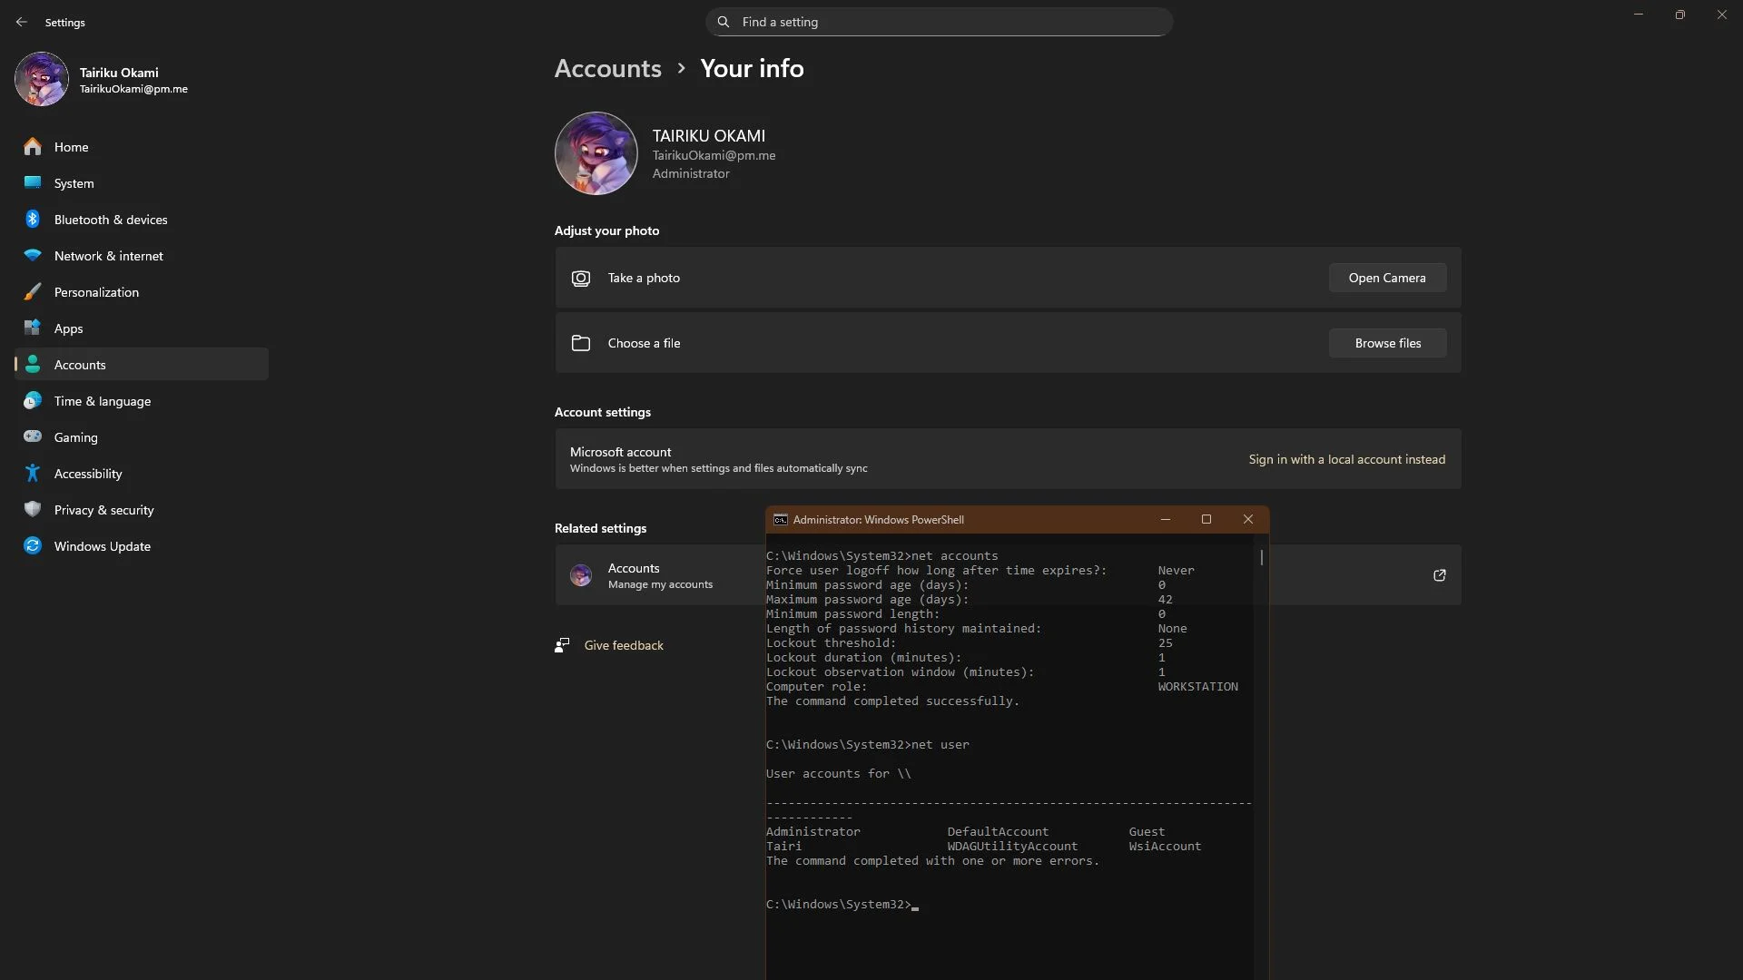Open the Home settings page icon
The image size is (1743, 980).
pyautogui.click(x=33, y=147)
